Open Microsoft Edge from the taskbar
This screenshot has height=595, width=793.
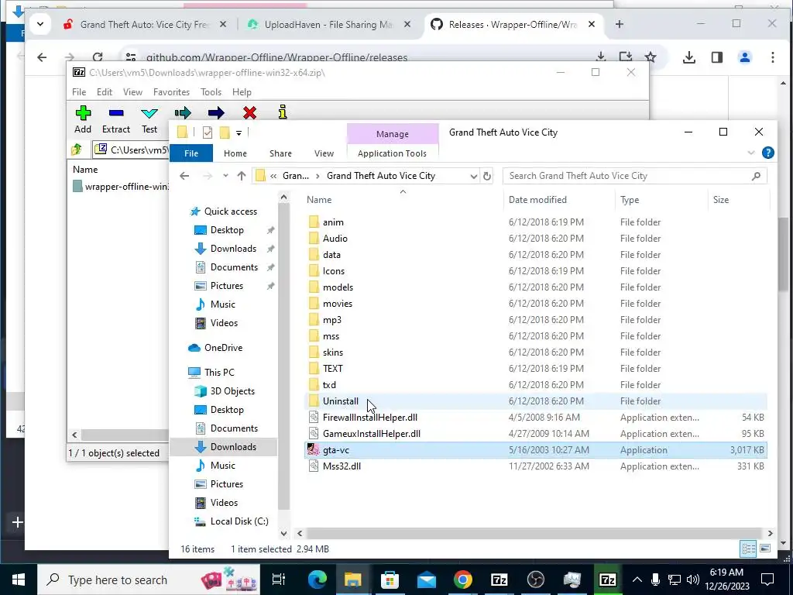[318, 580]
